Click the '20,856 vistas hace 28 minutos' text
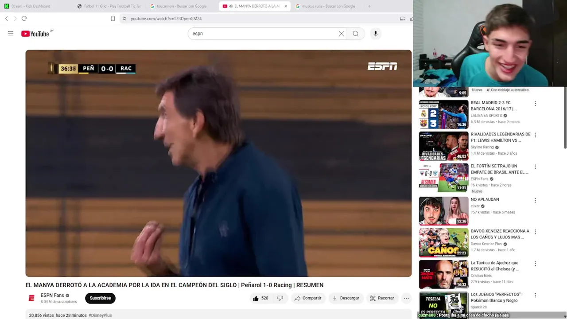The width and height of the screenshot is (567, 319). (58, 315)
